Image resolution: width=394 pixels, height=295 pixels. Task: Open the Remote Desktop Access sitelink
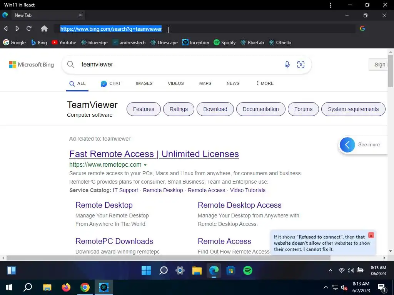tap(239, 205)
